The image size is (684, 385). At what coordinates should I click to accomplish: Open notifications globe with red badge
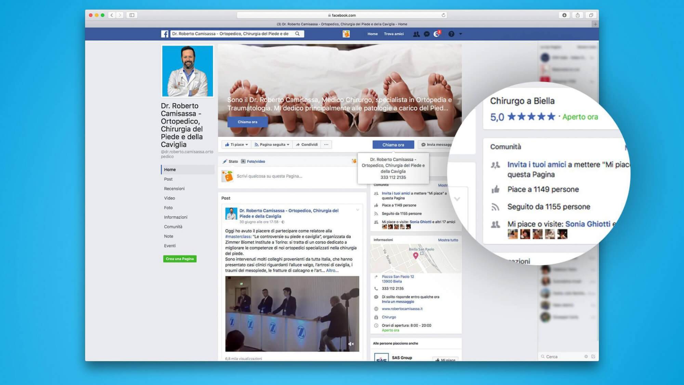437,34
